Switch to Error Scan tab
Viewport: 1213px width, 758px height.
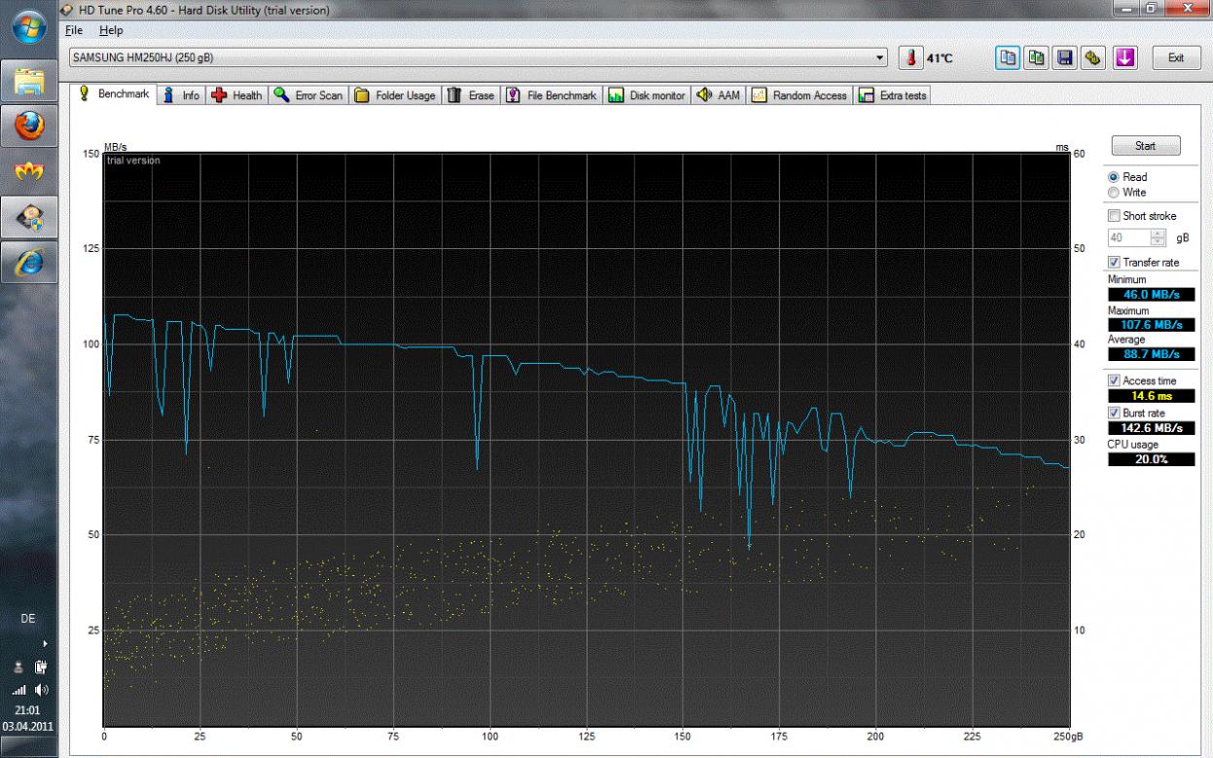pos(308,95)
